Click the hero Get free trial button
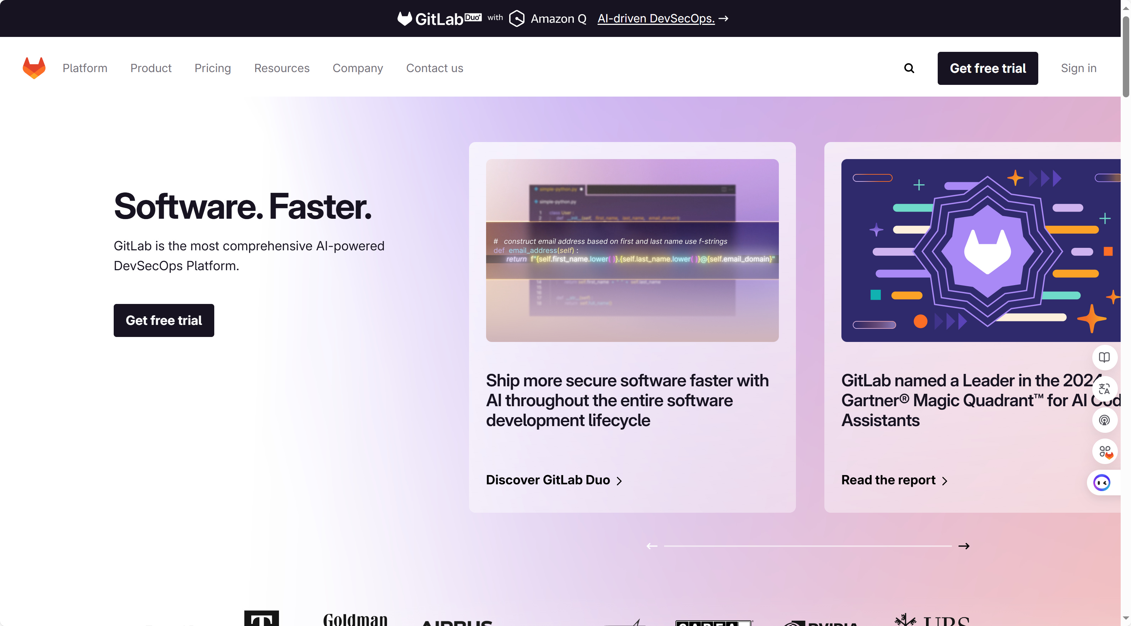 [x=164, y=320]
